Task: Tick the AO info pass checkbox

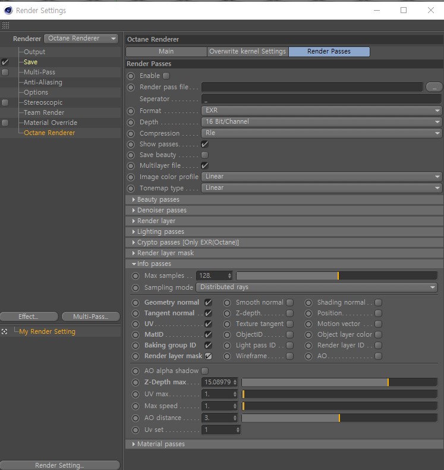Action: [379, 356]
